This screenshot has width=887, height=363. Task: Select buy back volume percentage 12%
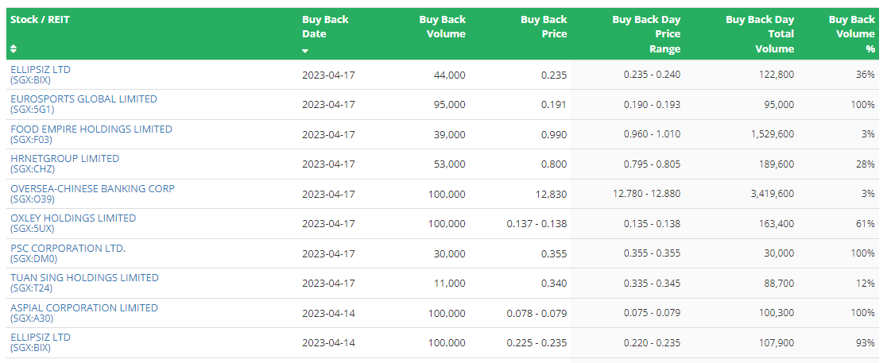coord(866,284)
